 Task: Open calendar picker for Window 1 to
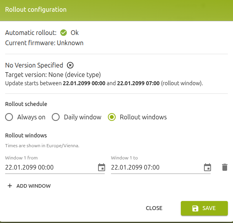pyautogui.click(x=208, y=167)
